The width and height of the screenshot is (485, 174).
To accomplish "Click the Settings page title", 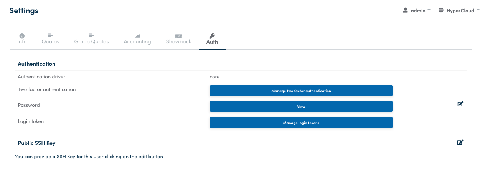I will tap(24, 11).
